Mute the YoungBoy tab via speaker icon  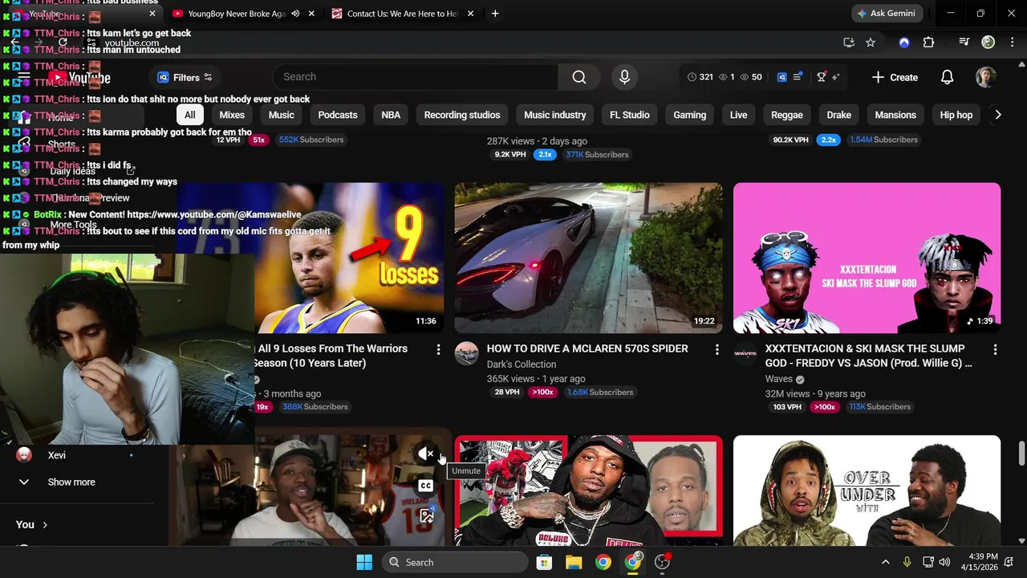pyautogui.click(x=295, y=14)
